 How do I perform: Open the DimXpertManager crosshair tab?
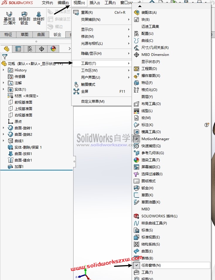(x=42, y=49)
